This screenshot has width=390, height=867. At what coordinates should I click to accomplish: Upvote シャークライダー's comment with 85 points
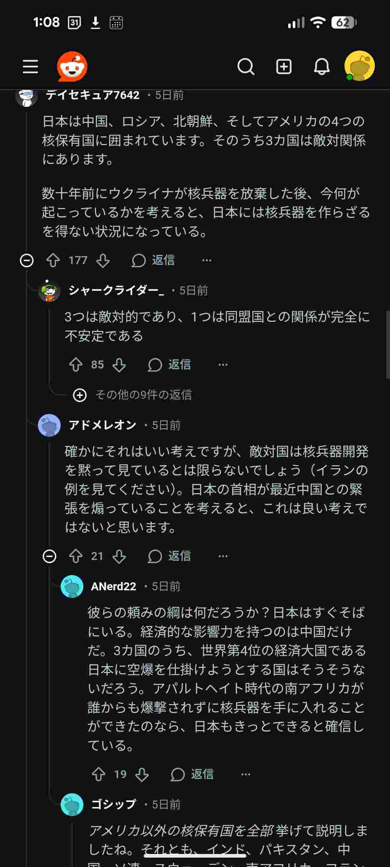(76, 365)
